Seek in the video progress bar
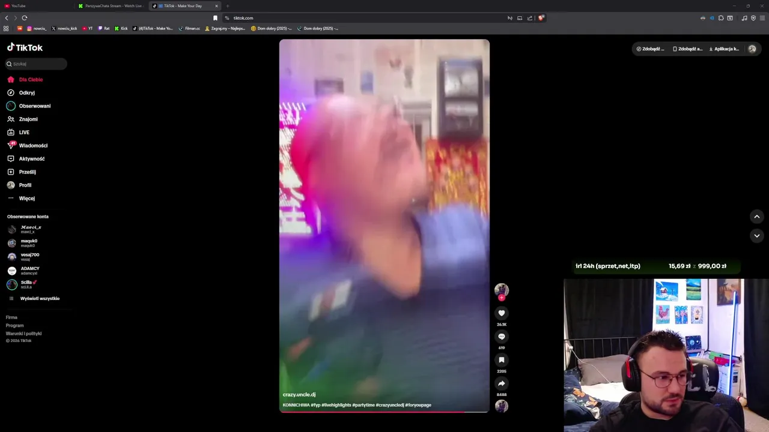769x432 pixels. click(384, 412)
